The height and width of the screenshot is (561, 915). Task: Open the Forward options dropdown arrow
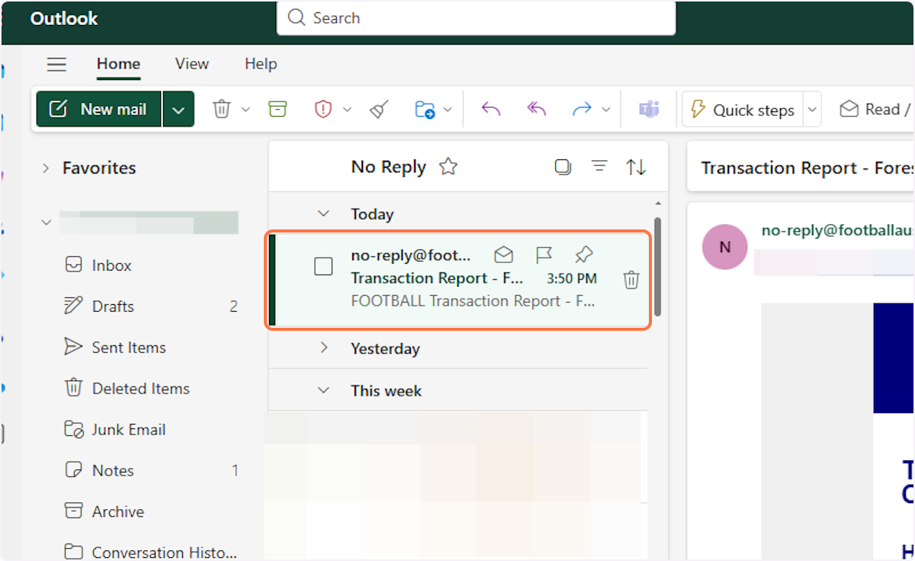[x=606, y=110]
